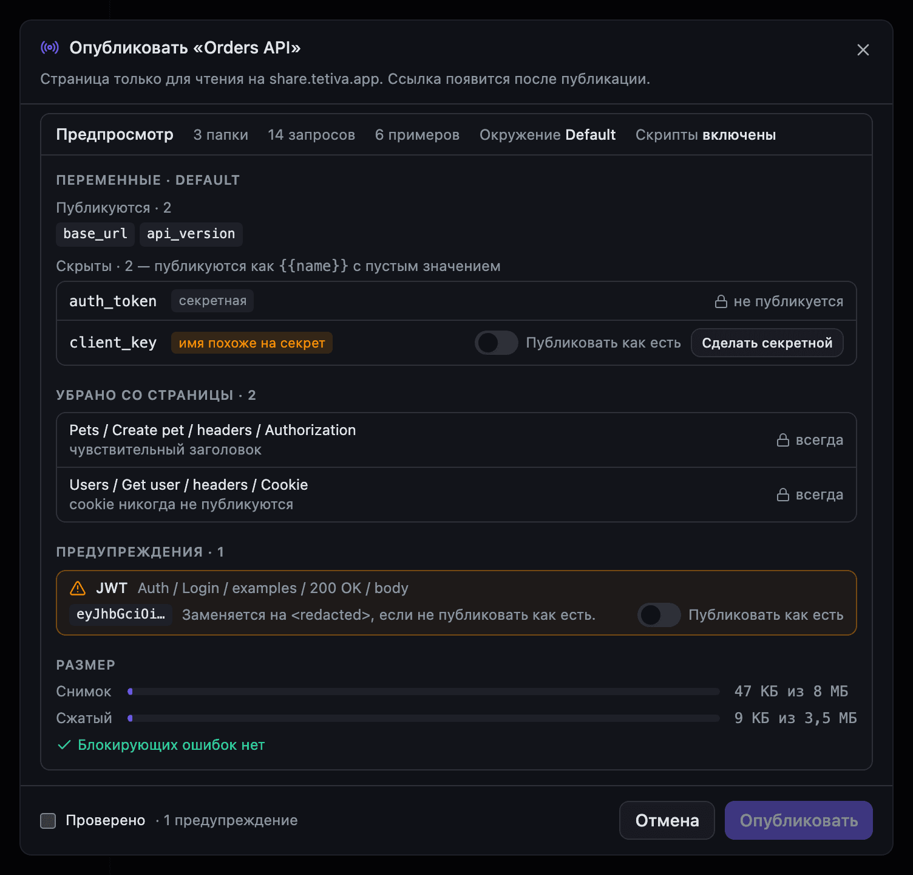Image resolution: width=913 pixels, height=875 pixels.
Task: Click the Users / Get user Cookie row
Action: point(456,495)
